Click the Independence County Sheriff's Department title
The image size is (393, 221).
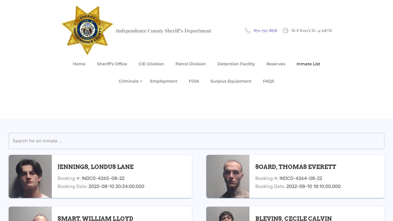tap(163, 31)
